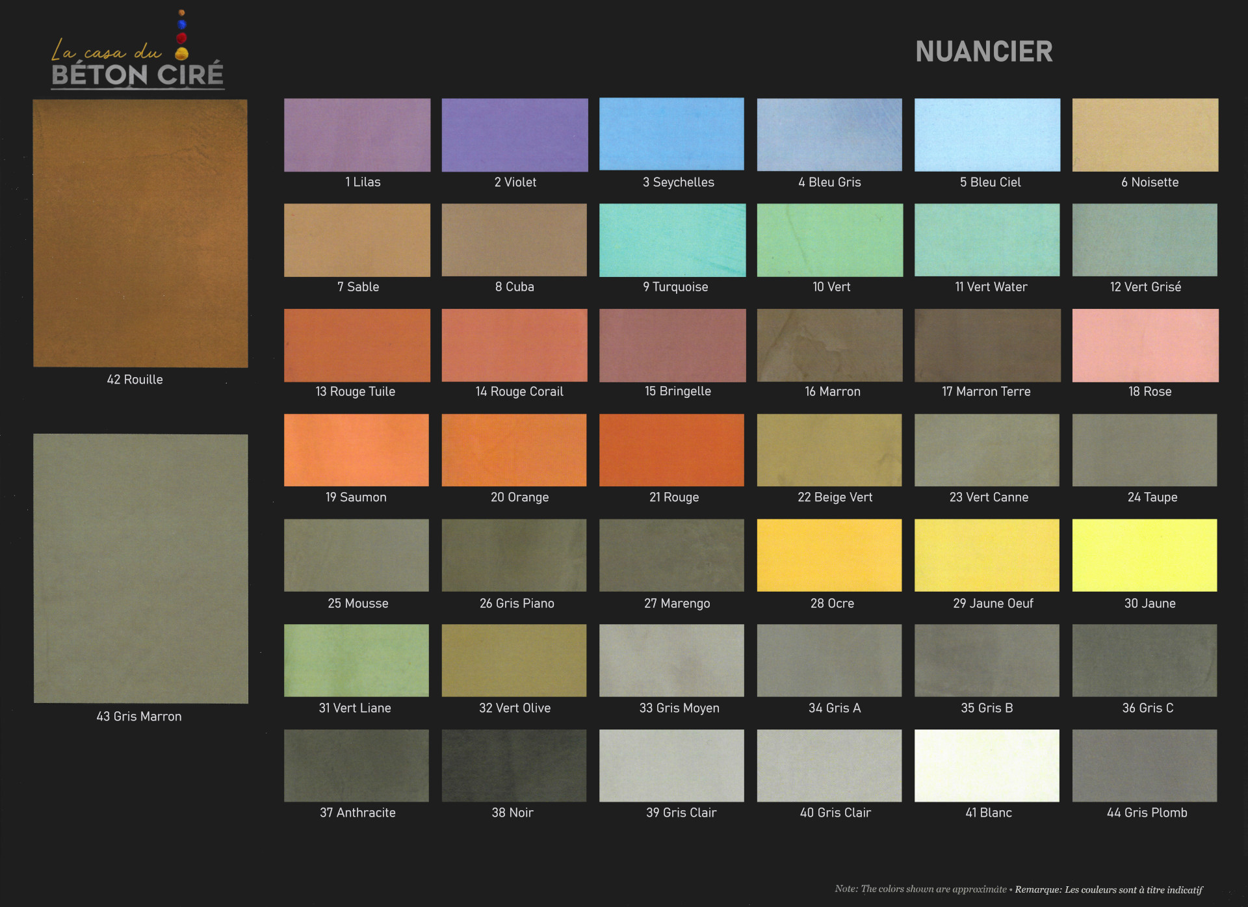Pick the 41 Blanc white swatch
The width and height of the screenshot is (1248, 907).
pyautogui.click(x=987, y=766)
